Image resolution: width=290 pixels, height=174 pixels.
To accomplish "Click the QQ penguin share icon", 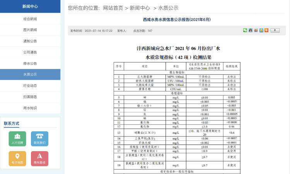I will click(251, 30).
